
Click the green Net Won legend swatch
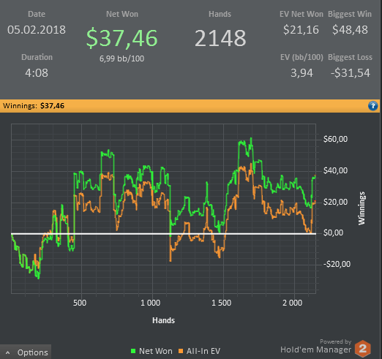133,351
